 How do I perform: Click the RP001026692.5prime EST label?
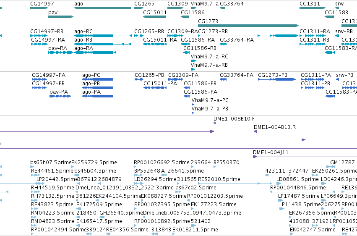click(162, 163)
